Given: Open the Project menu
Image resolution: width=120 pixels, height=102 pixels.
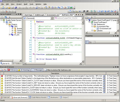Looking at the screenshot, I should [x=19, y=4].
